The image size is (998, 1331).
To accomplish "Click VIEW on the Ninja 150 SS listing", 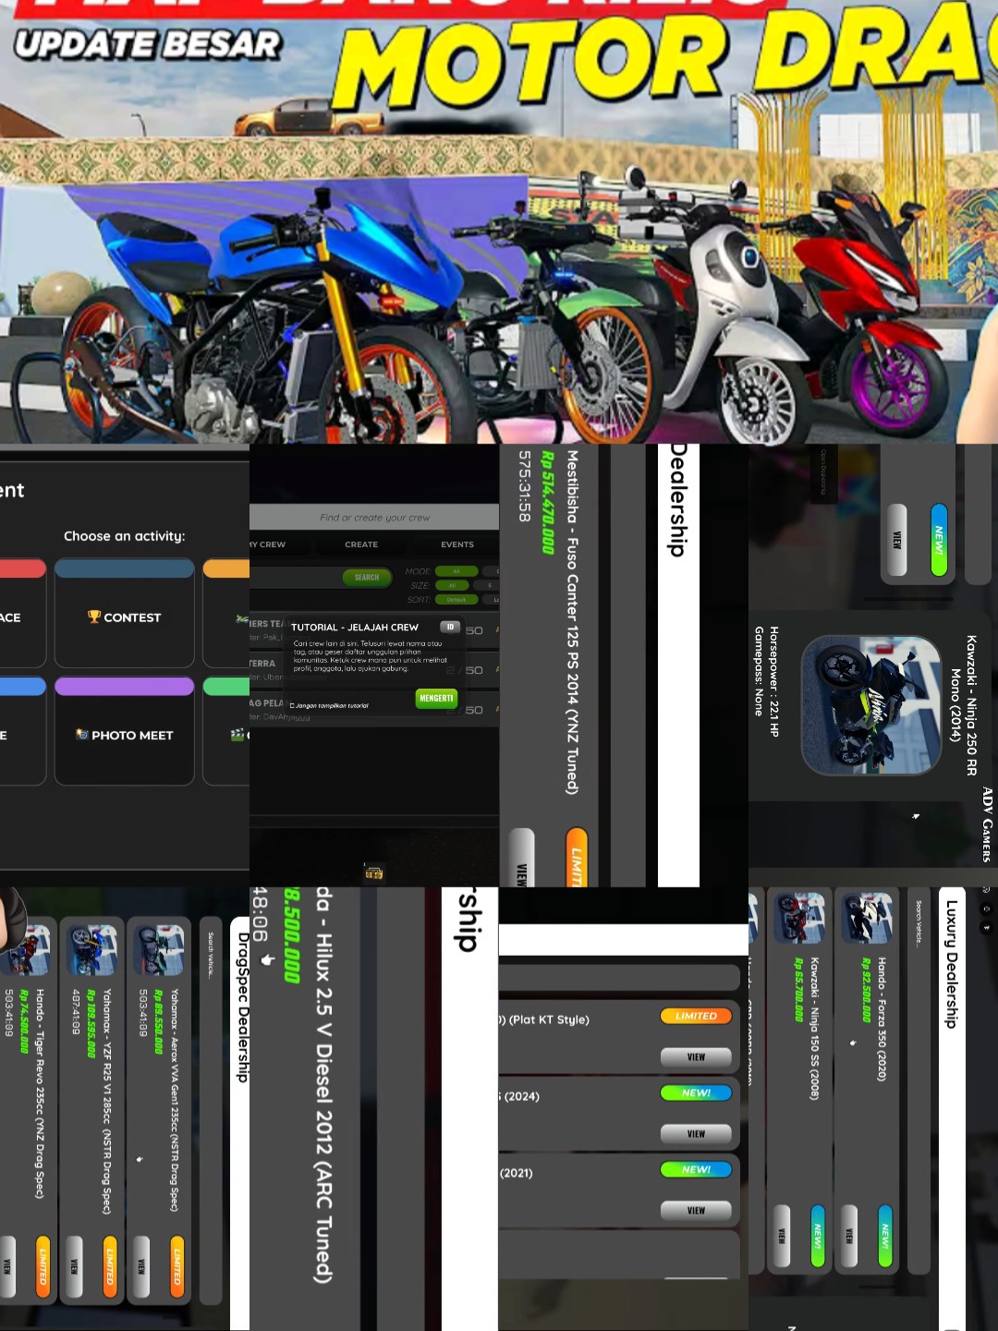I will [783, 1235].
